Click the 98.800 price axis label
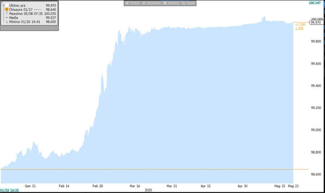The width and height of the screenshot is (325, 193). (316, 152)
